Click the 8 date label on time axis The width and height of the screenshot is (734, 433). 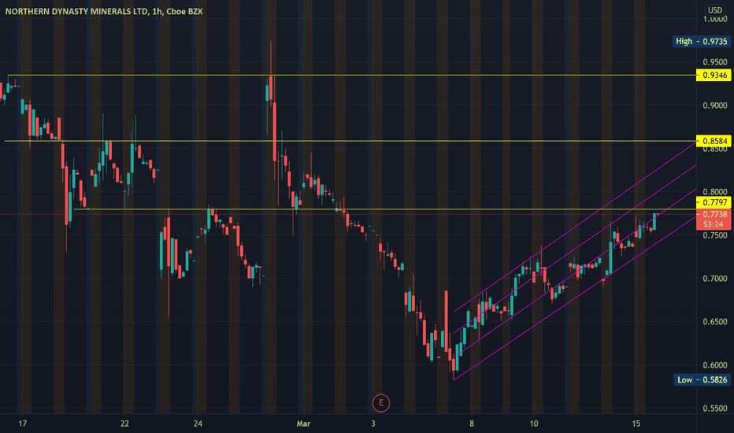pyautogui.click(x=472, y=424)
